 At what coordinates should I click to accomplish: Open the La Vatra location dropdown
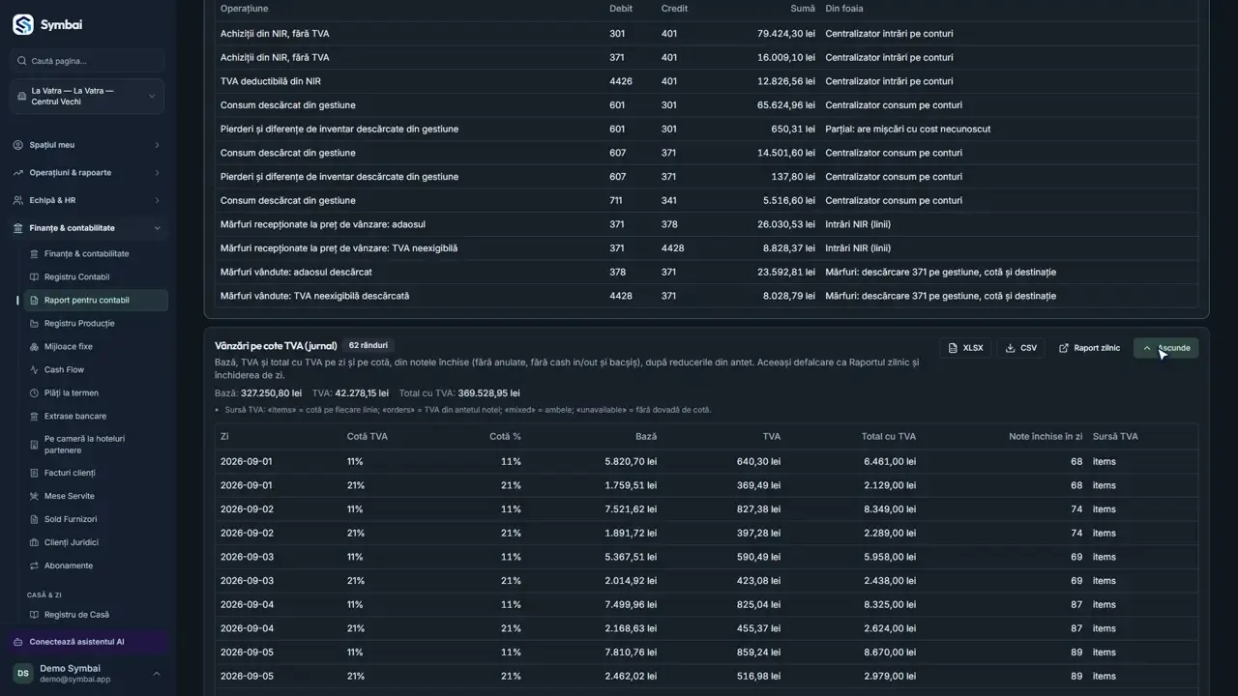point(87,97)
